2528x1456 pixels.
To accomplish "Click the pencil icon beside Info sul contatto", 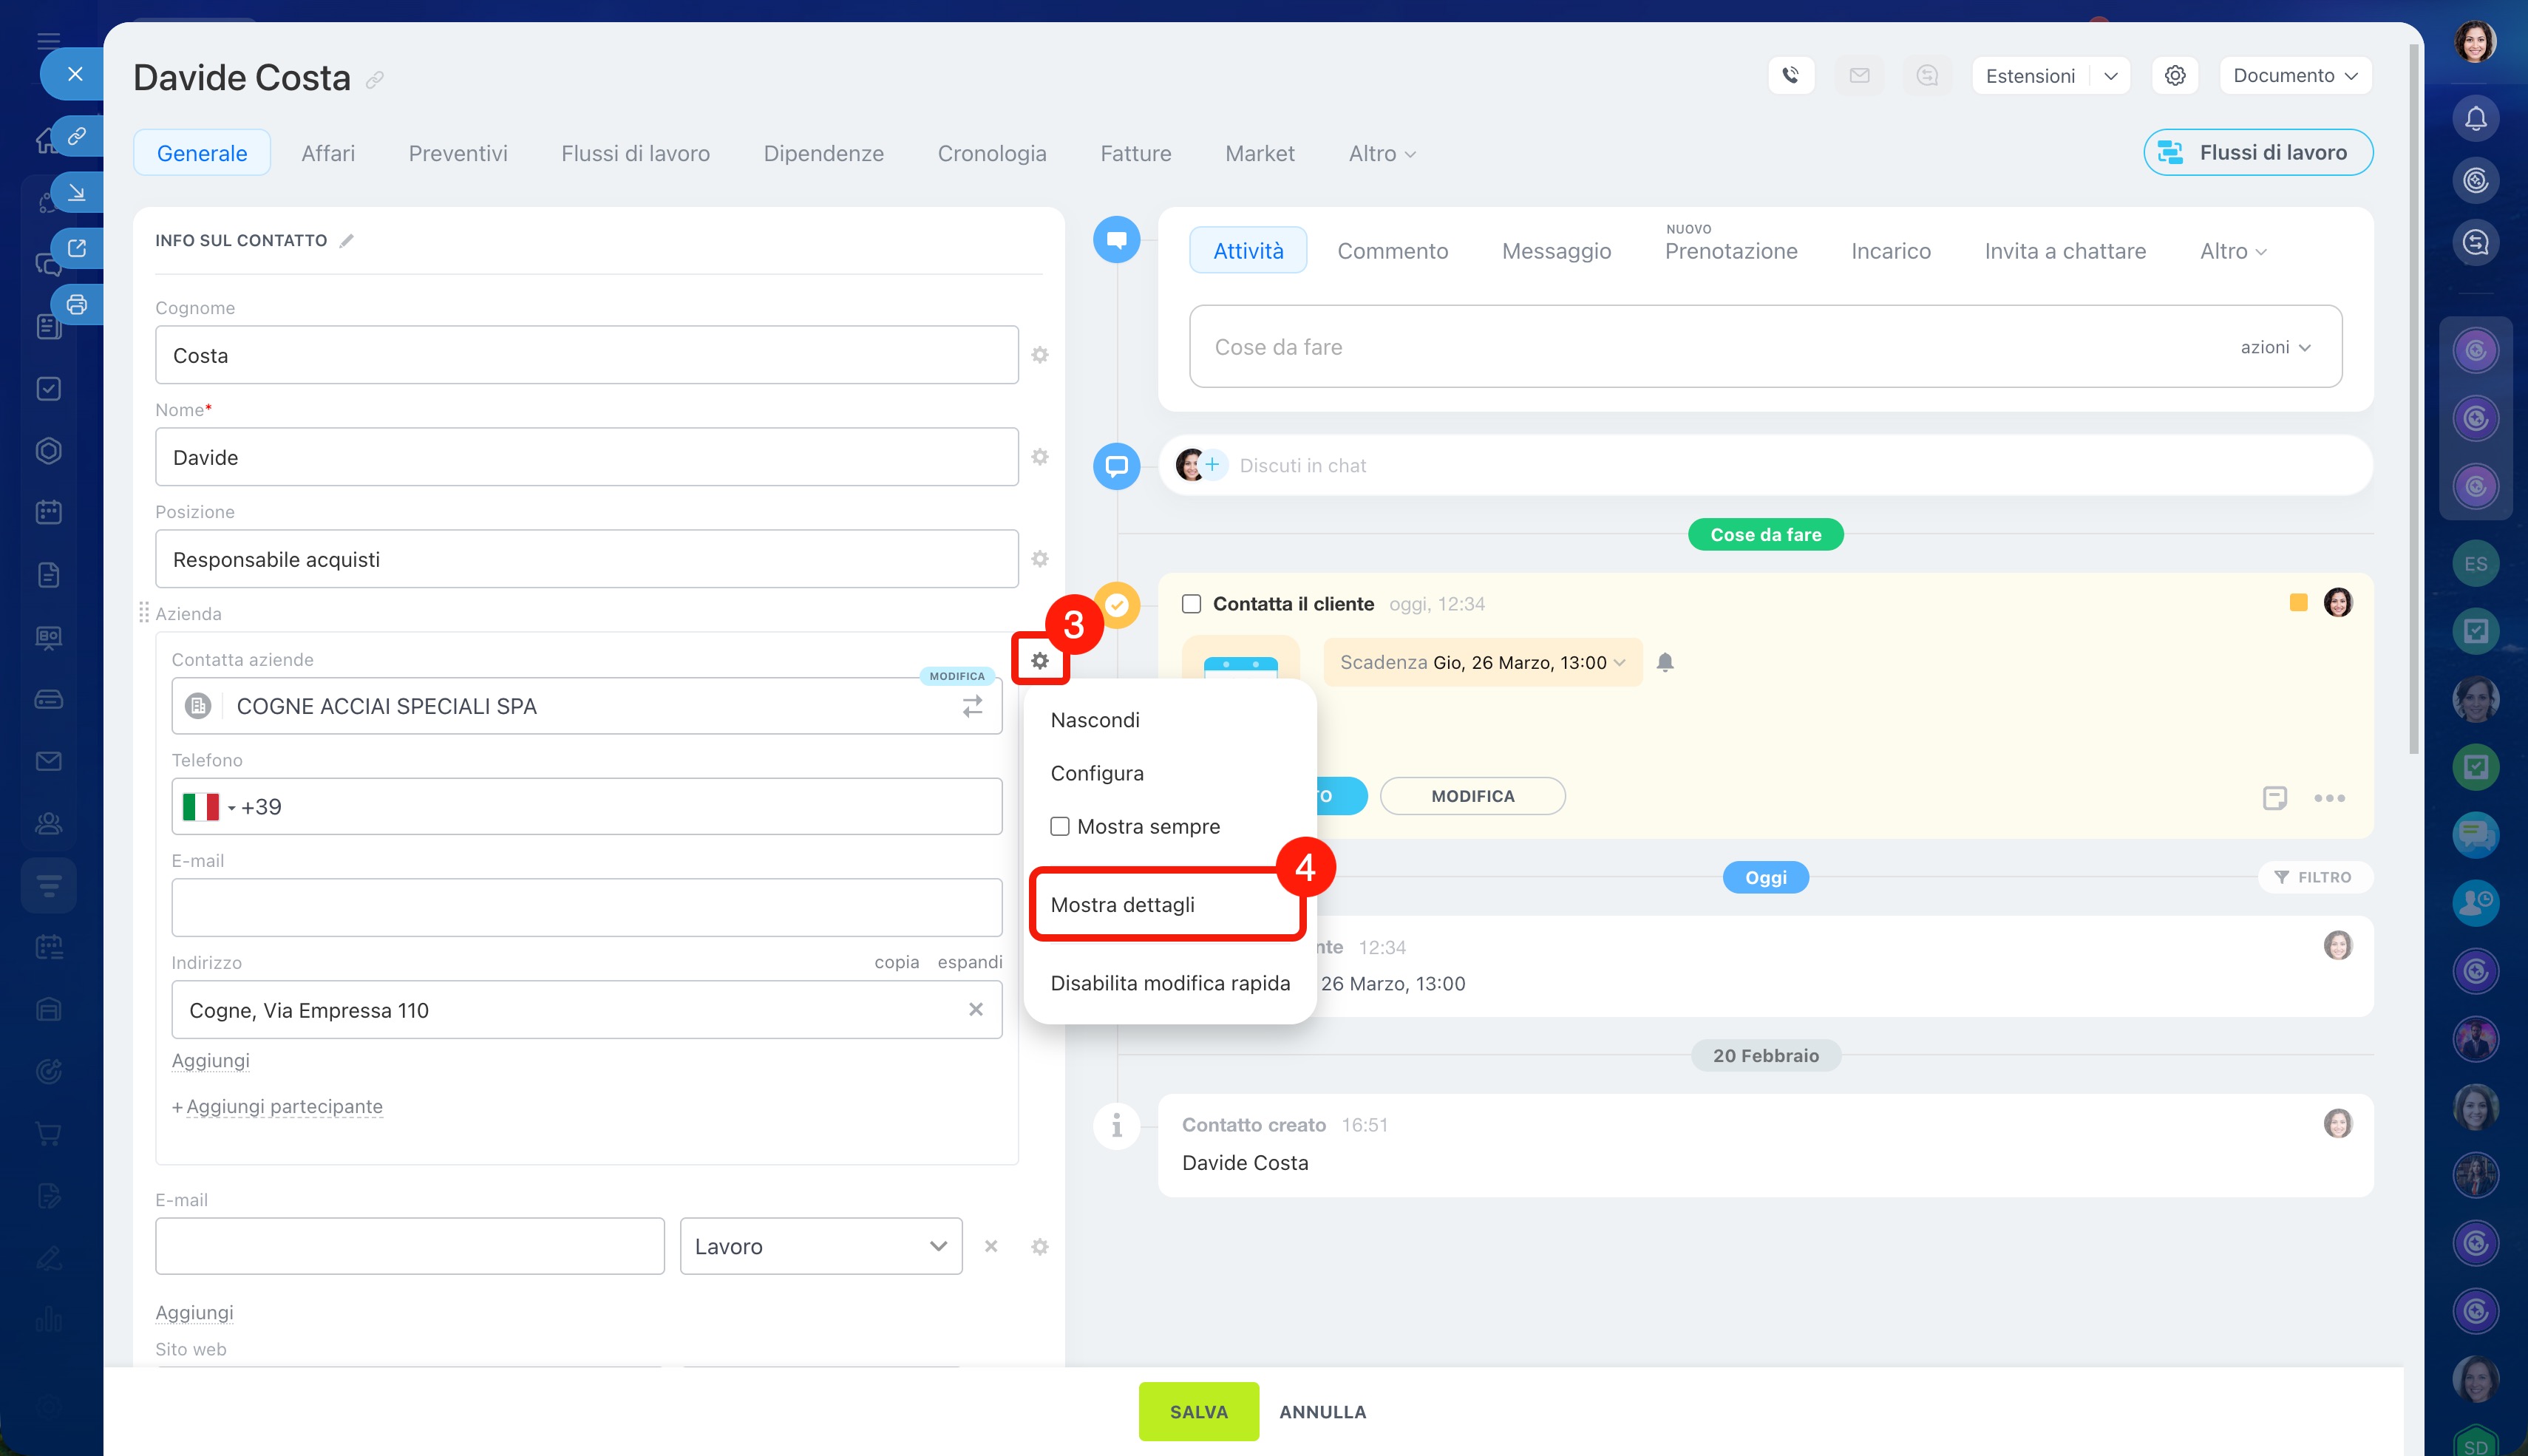I will (x=346, y=241).
